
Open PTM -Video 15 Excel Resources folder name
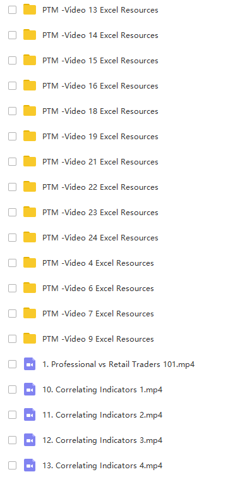(100, 61)
